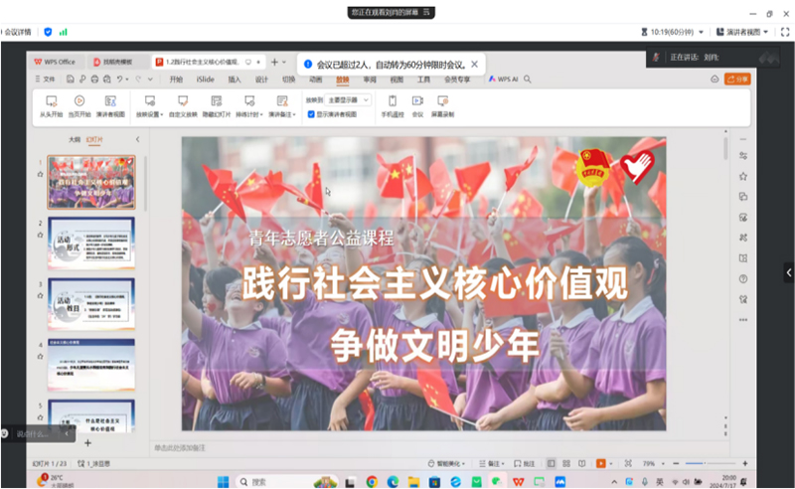
Task: Start slideshow from beginning (从头开始)
Action: click(x=51, y=106)
